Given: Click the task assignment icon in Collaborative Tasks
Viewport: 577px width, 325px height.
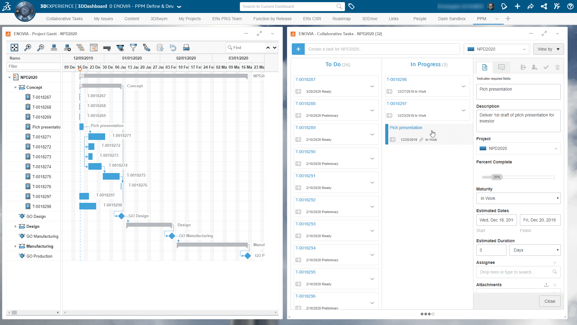Looking at the screenshot, I should 534,67.
